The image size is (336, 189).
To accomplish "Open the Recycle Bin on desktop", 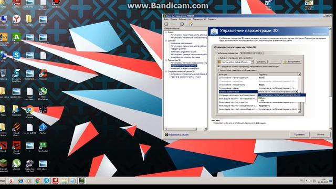I will click(3, 74).
